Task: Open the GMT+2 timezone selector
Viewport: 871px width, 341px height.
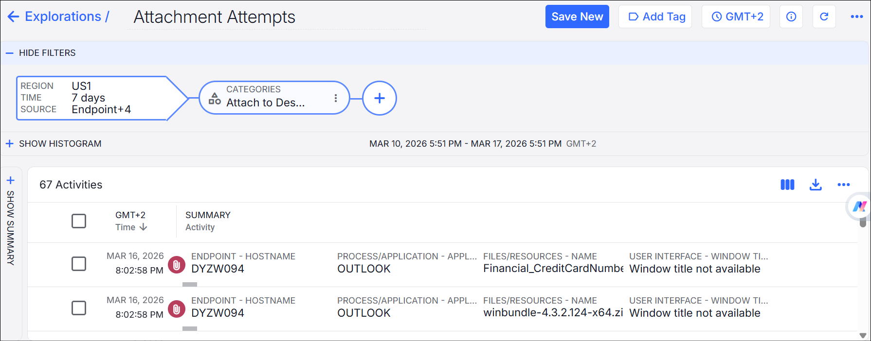Action: coord(736,17)
